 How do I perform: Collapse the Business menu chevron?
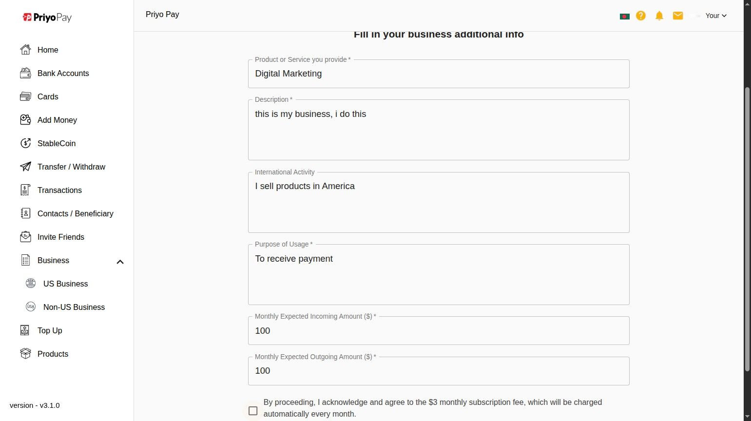pos(120,262)
